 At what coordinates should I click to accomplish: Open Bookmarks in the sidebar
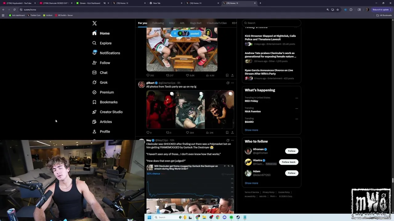point(105,102)
